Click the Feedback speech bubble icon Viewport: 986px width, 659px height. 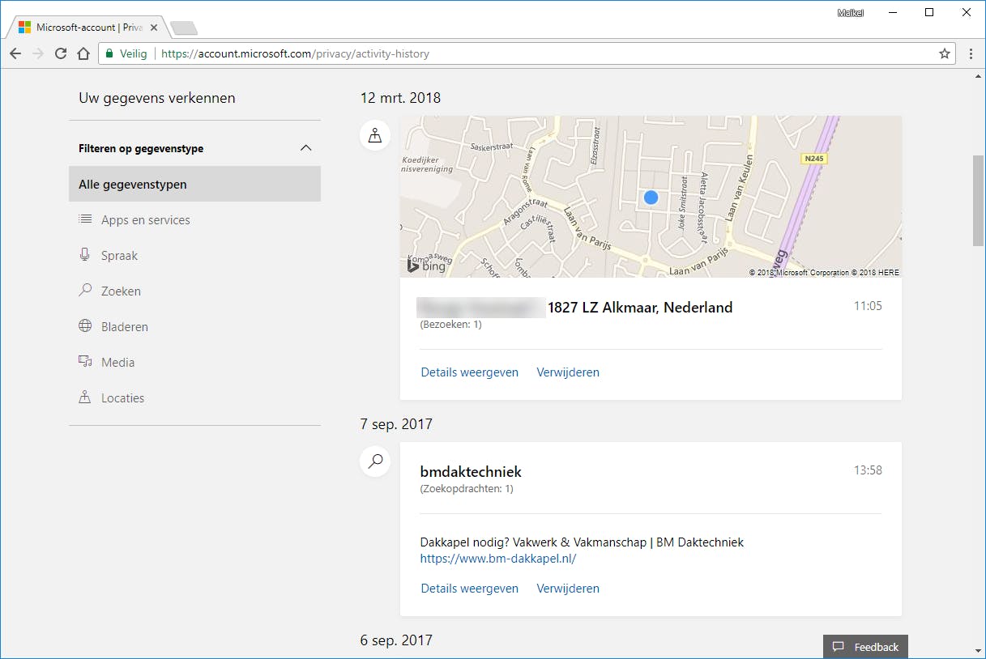pyautogui.click(x=839, y=647)
